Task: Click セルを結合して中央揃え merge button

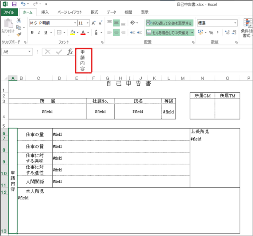Action: (168, 32)
